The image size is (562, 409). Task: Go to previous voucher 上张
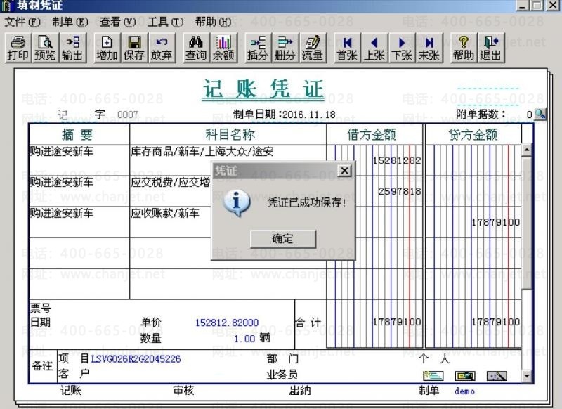pos(374,48)
